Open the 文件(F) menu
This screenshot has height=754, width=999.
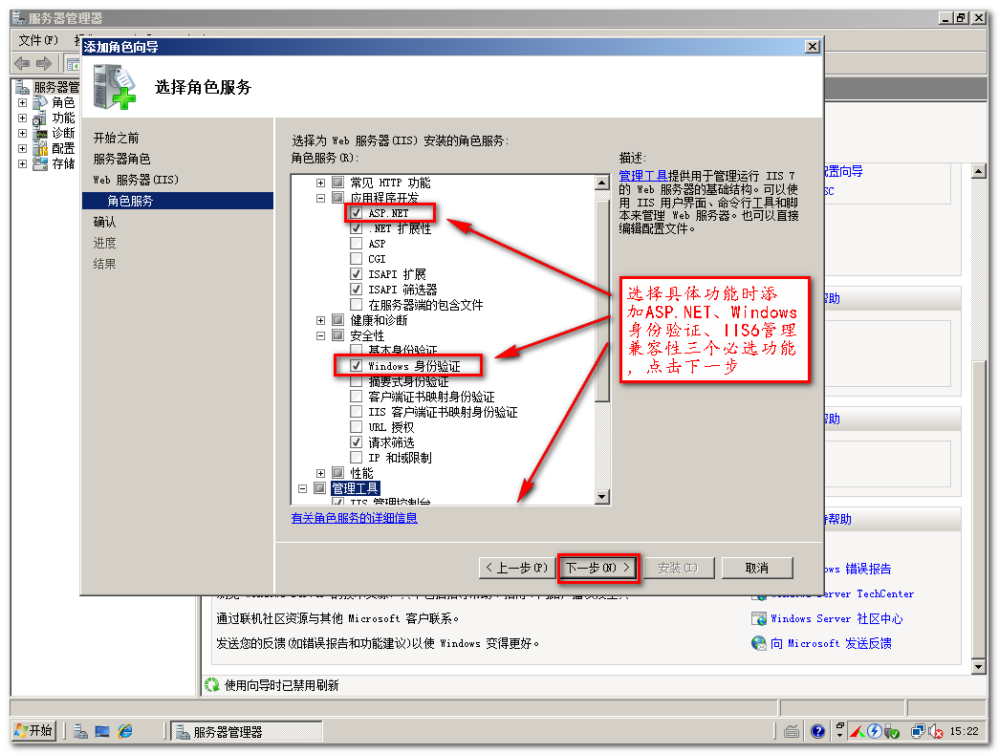38,40
